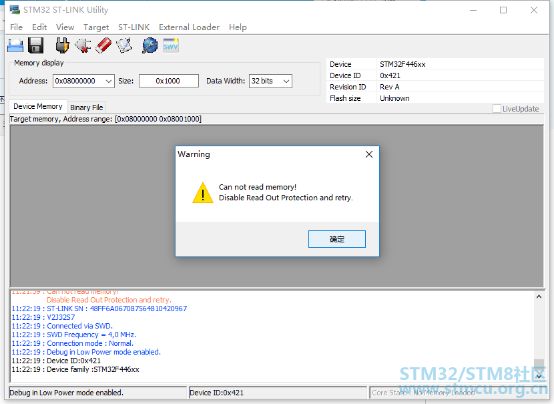Image resolution: width=554 pixels, height=404 pixels.
Task: Click log scrollbar up arrow
Action: pyautogui.click(x=539, y=297)
